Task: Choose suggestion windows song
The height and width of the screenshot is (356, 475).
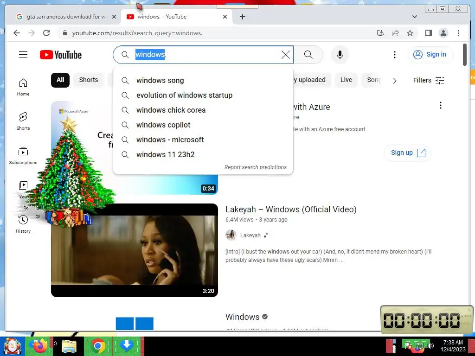Action: click(x=203, y=81)
